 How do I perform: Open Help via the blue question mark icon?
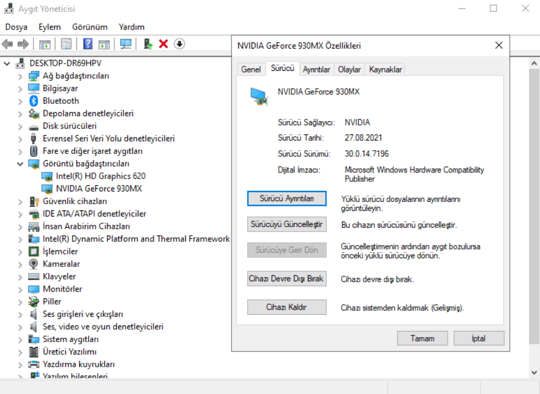coord(88,44)
